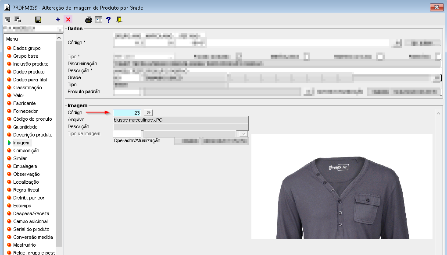Click the Regra fiscal menu entry
Viewport: 447px width, 255px height.
pyautogui.click(x=26, y=190)
